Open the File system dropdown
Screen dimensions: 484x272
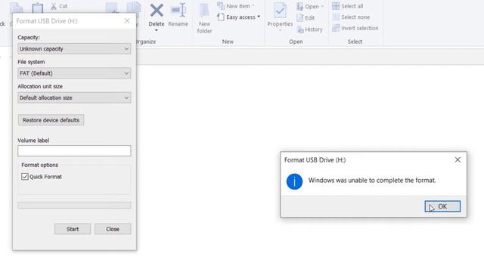[74, 73]
